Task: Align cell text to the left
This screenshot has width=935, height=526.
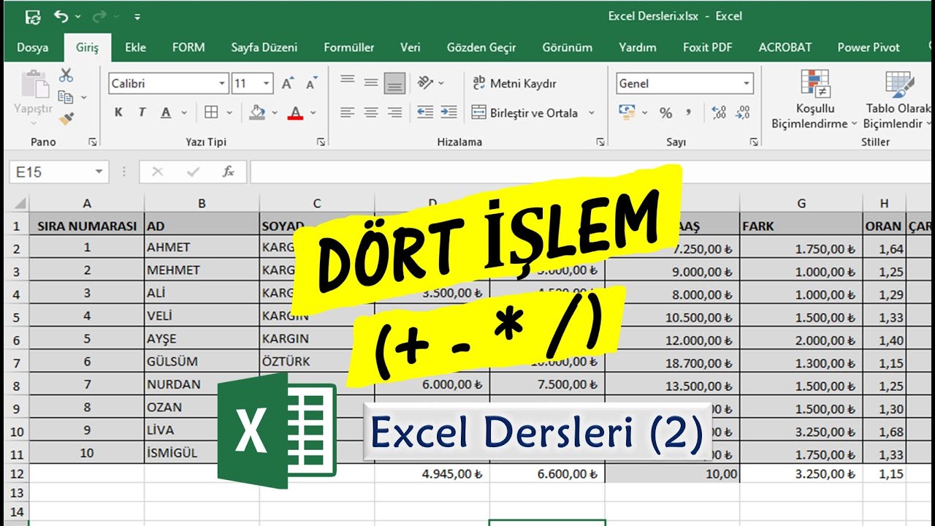Action: pos(348,113)
